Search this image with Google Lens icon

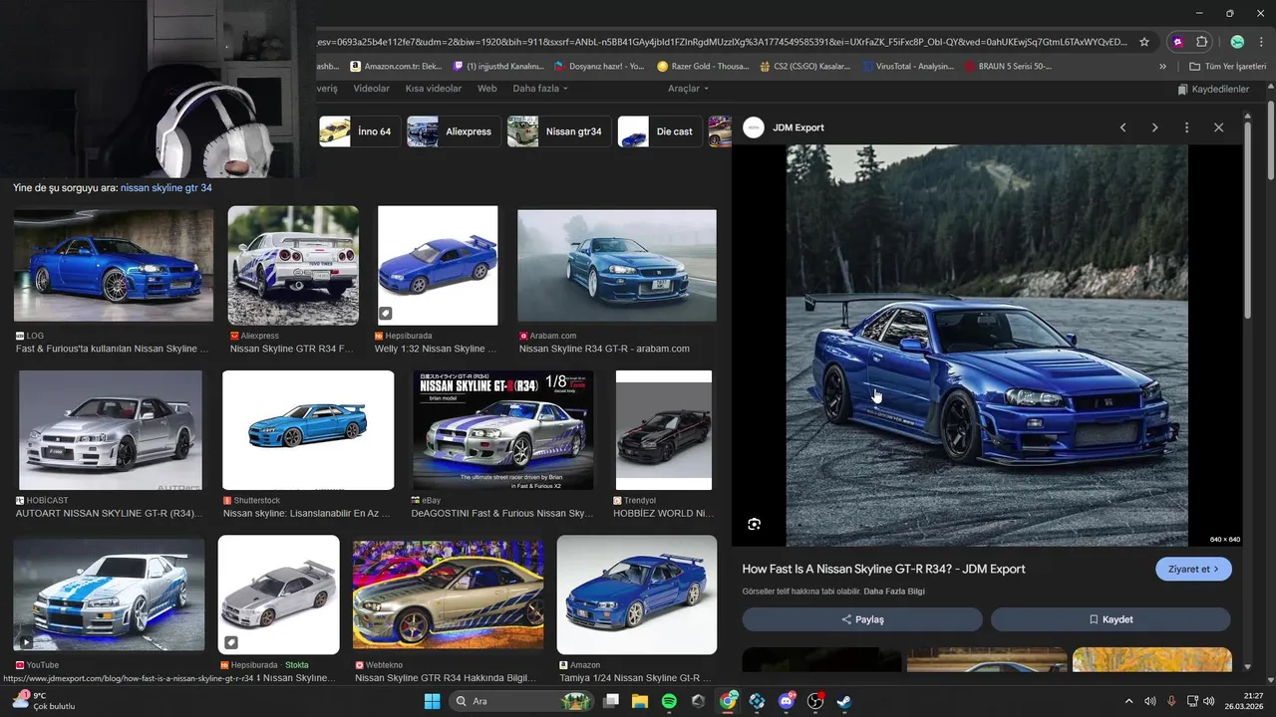click(x=755, y=524)
